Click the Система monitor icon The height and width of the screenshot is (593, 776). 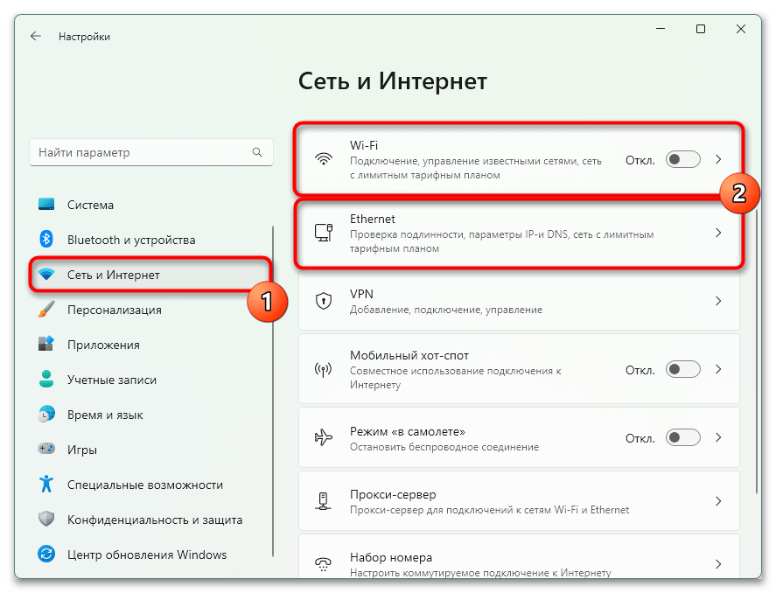click(x=46, y=205)
